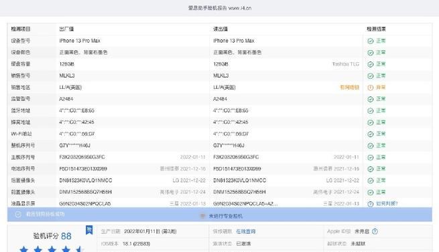Screen dimensions: 439x252
Task: Click the green check icon for the 设备颜色 row
Action: point(371,53)
